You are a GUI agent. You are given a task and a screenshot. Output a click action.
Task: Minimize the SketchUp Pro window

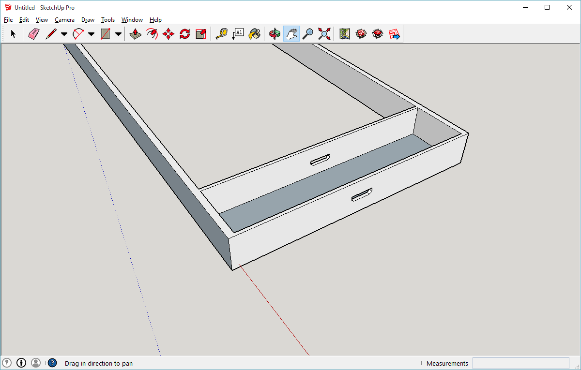pos(525,7)
